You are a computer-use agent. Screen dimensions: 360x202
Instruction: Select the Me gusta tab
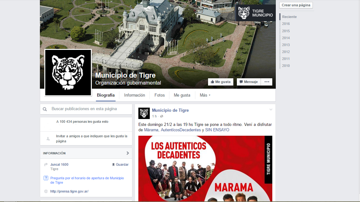pos(182,95)
